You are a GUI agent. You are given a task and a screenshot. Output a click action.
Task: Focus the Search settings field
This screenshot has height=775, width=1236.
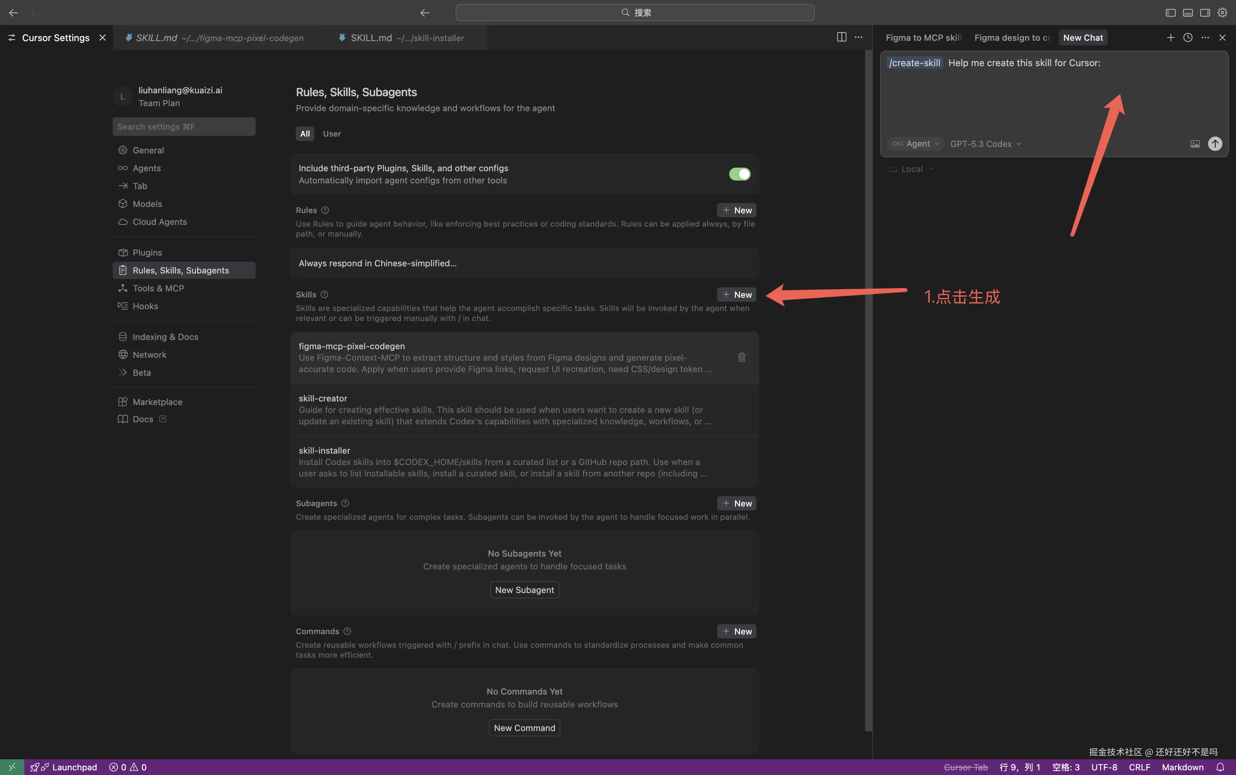[183, 127]
